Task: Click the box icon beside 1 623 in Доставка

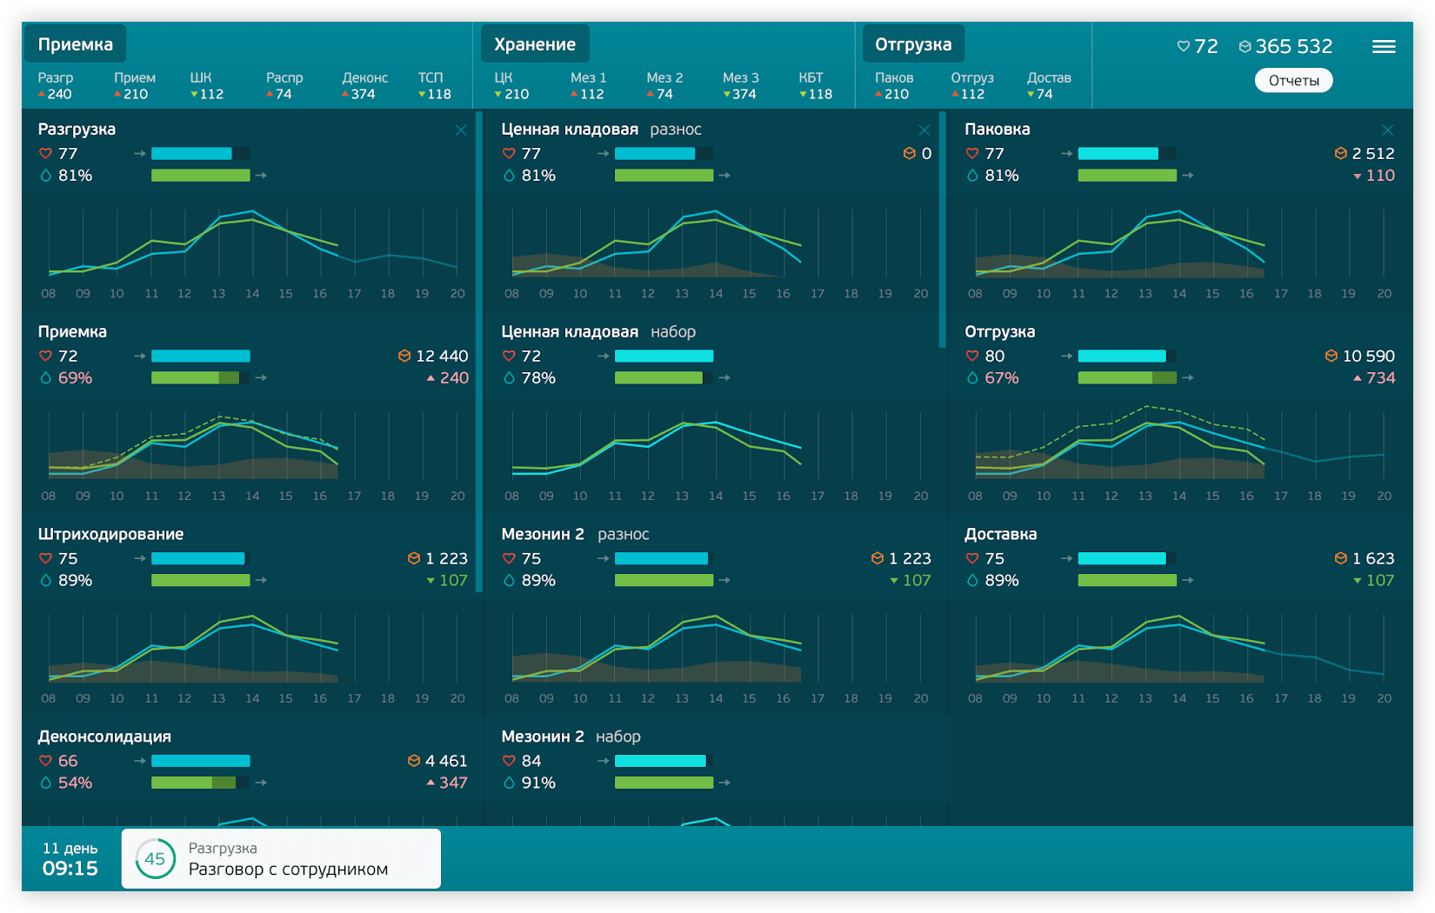Action: coord(1340,558)
